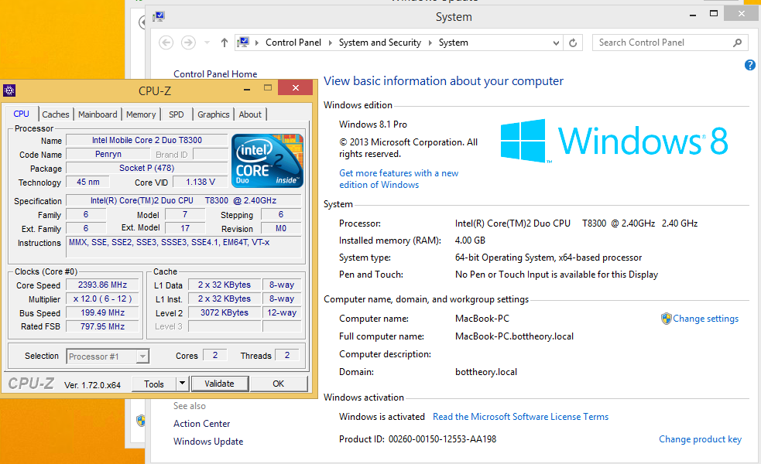Open the Processor #1 selection dropdown
This screenshot has height=464, width=761.
pos(142,357)
